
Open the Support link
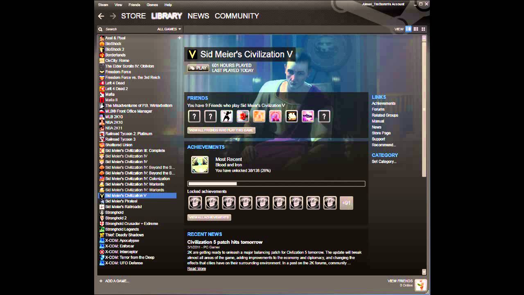click(x=378, y=139)
